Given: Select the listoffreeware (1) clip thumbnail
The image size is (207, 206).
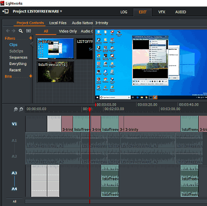Looking at the screenshot, I should (x=55, y=72).
